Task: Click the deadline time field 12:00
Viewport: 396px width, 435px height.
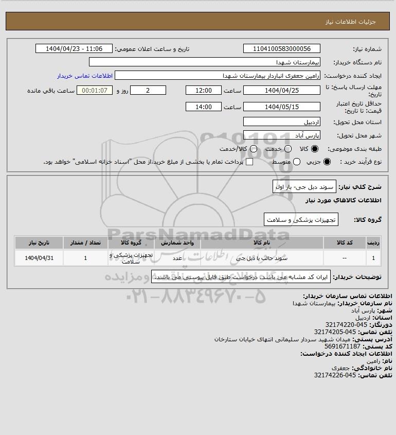Action: (204, 91)
